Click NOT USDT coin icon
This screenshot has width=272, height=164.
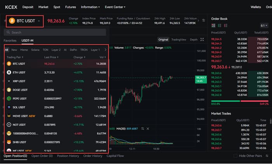[9, 125]
